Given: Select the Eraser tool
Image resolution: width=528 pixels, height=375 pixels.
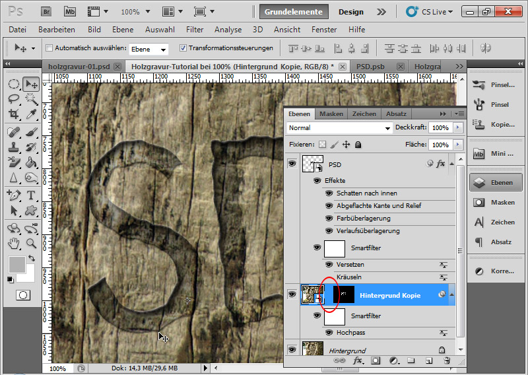Looking at the screenshot, I should [13, 162].
